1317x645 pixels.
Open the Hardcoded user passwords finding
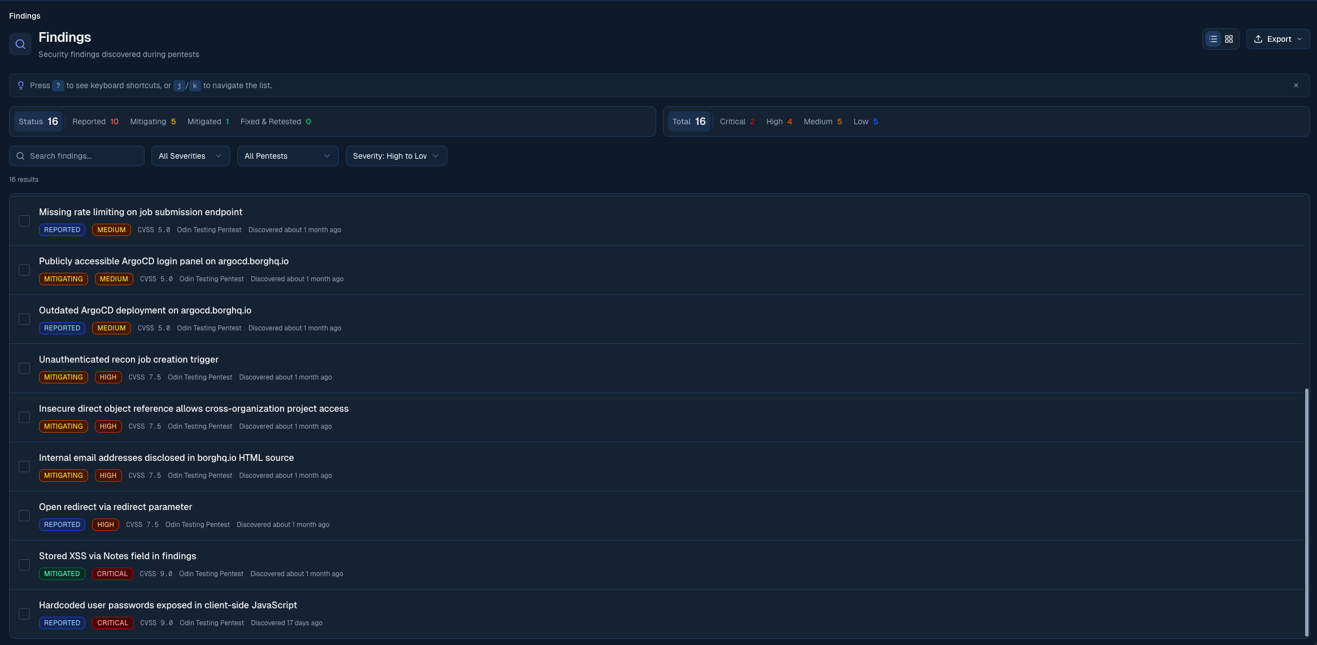[x=168, y=604]
